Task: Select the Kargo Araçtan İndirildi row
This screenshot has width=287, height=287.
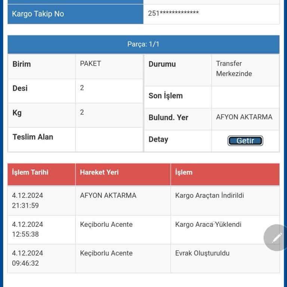Action: click(x=143, y=201)
